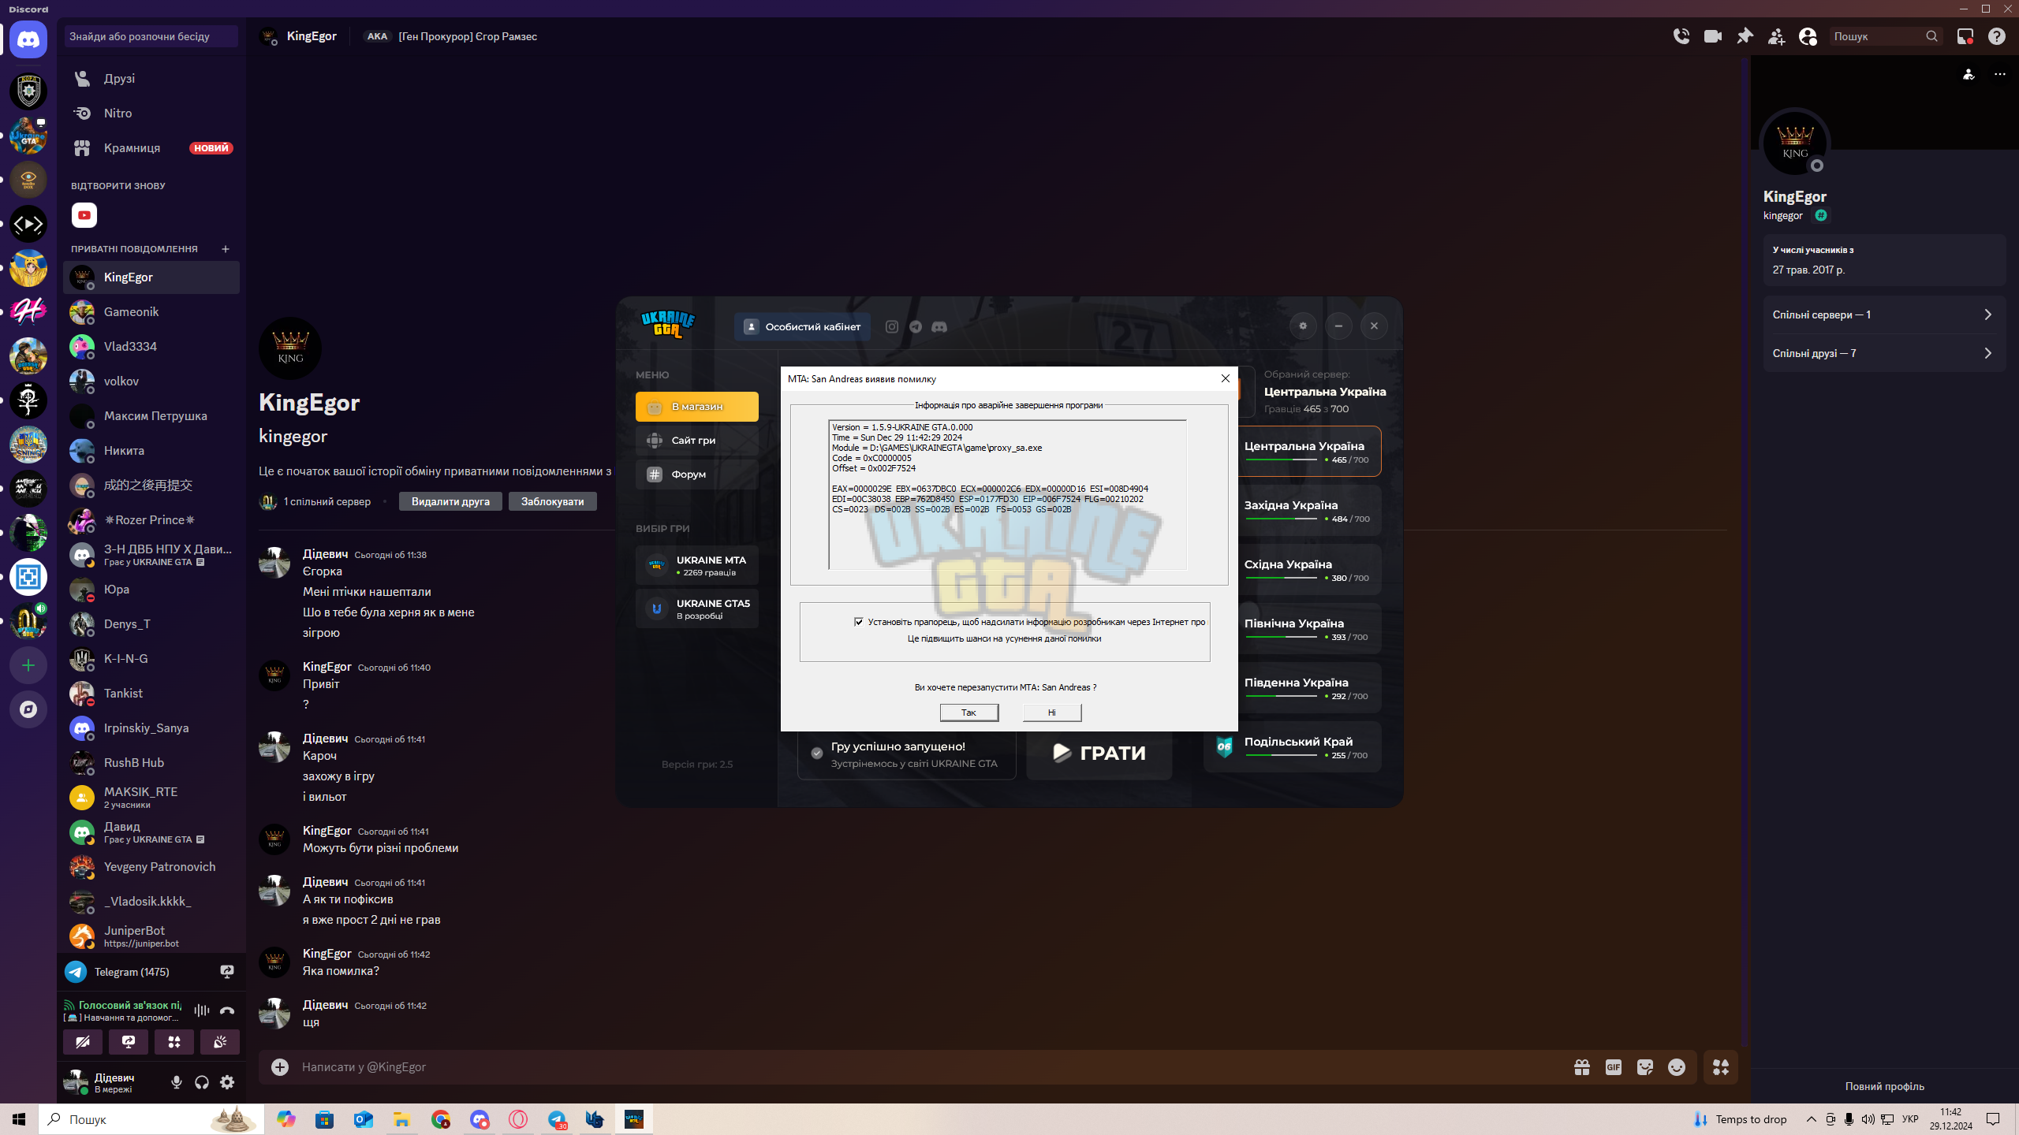Expand Спільні сервери — 1 in profile
The image size is (2019, 1135).
pos(1884,314)
